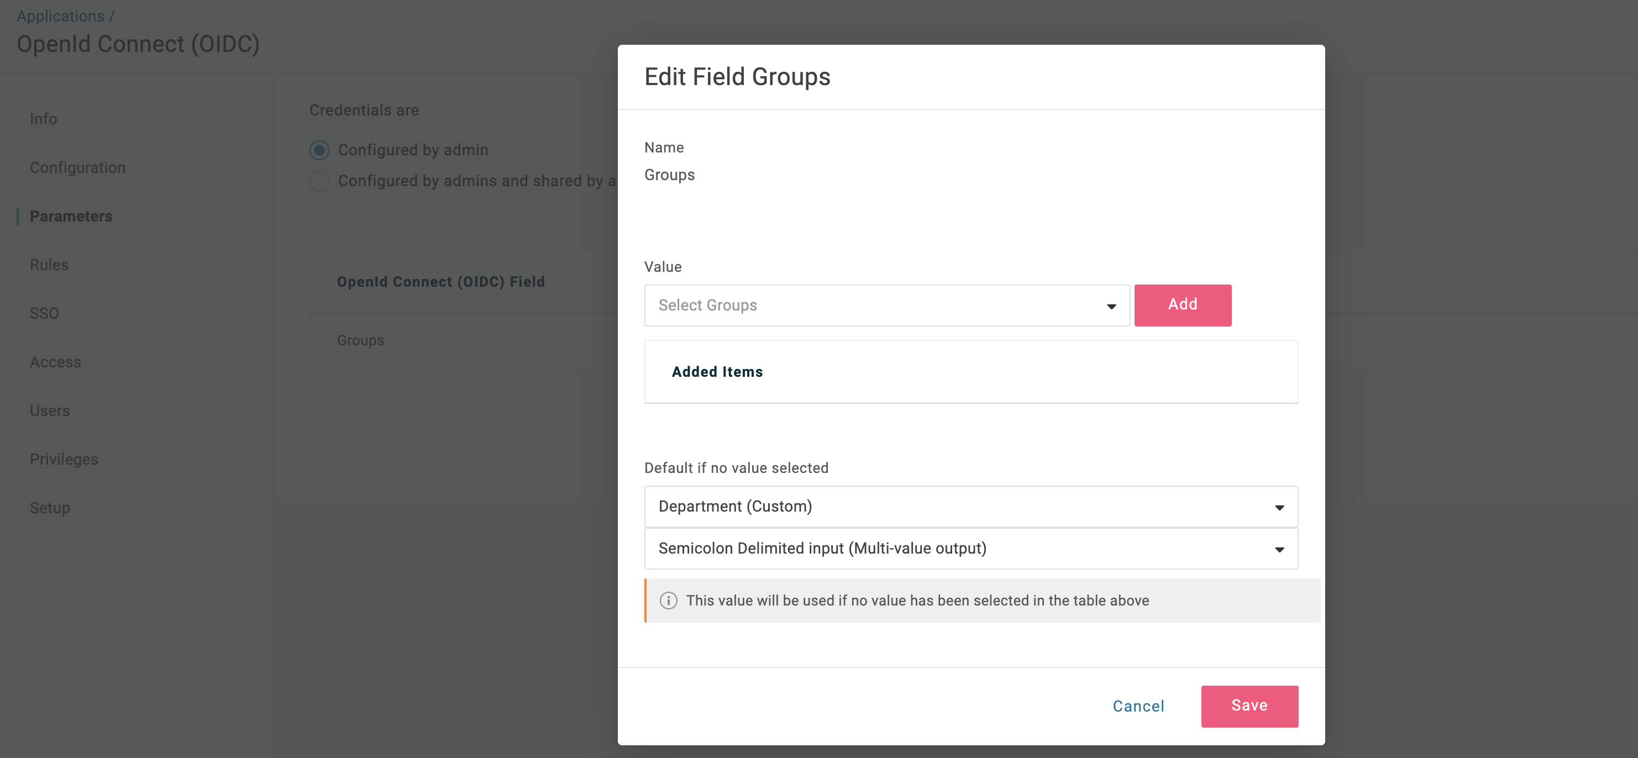The height and width of the screenshot is (758, 1638).
Task: Click the Name field input area
Action: (972, 175)
